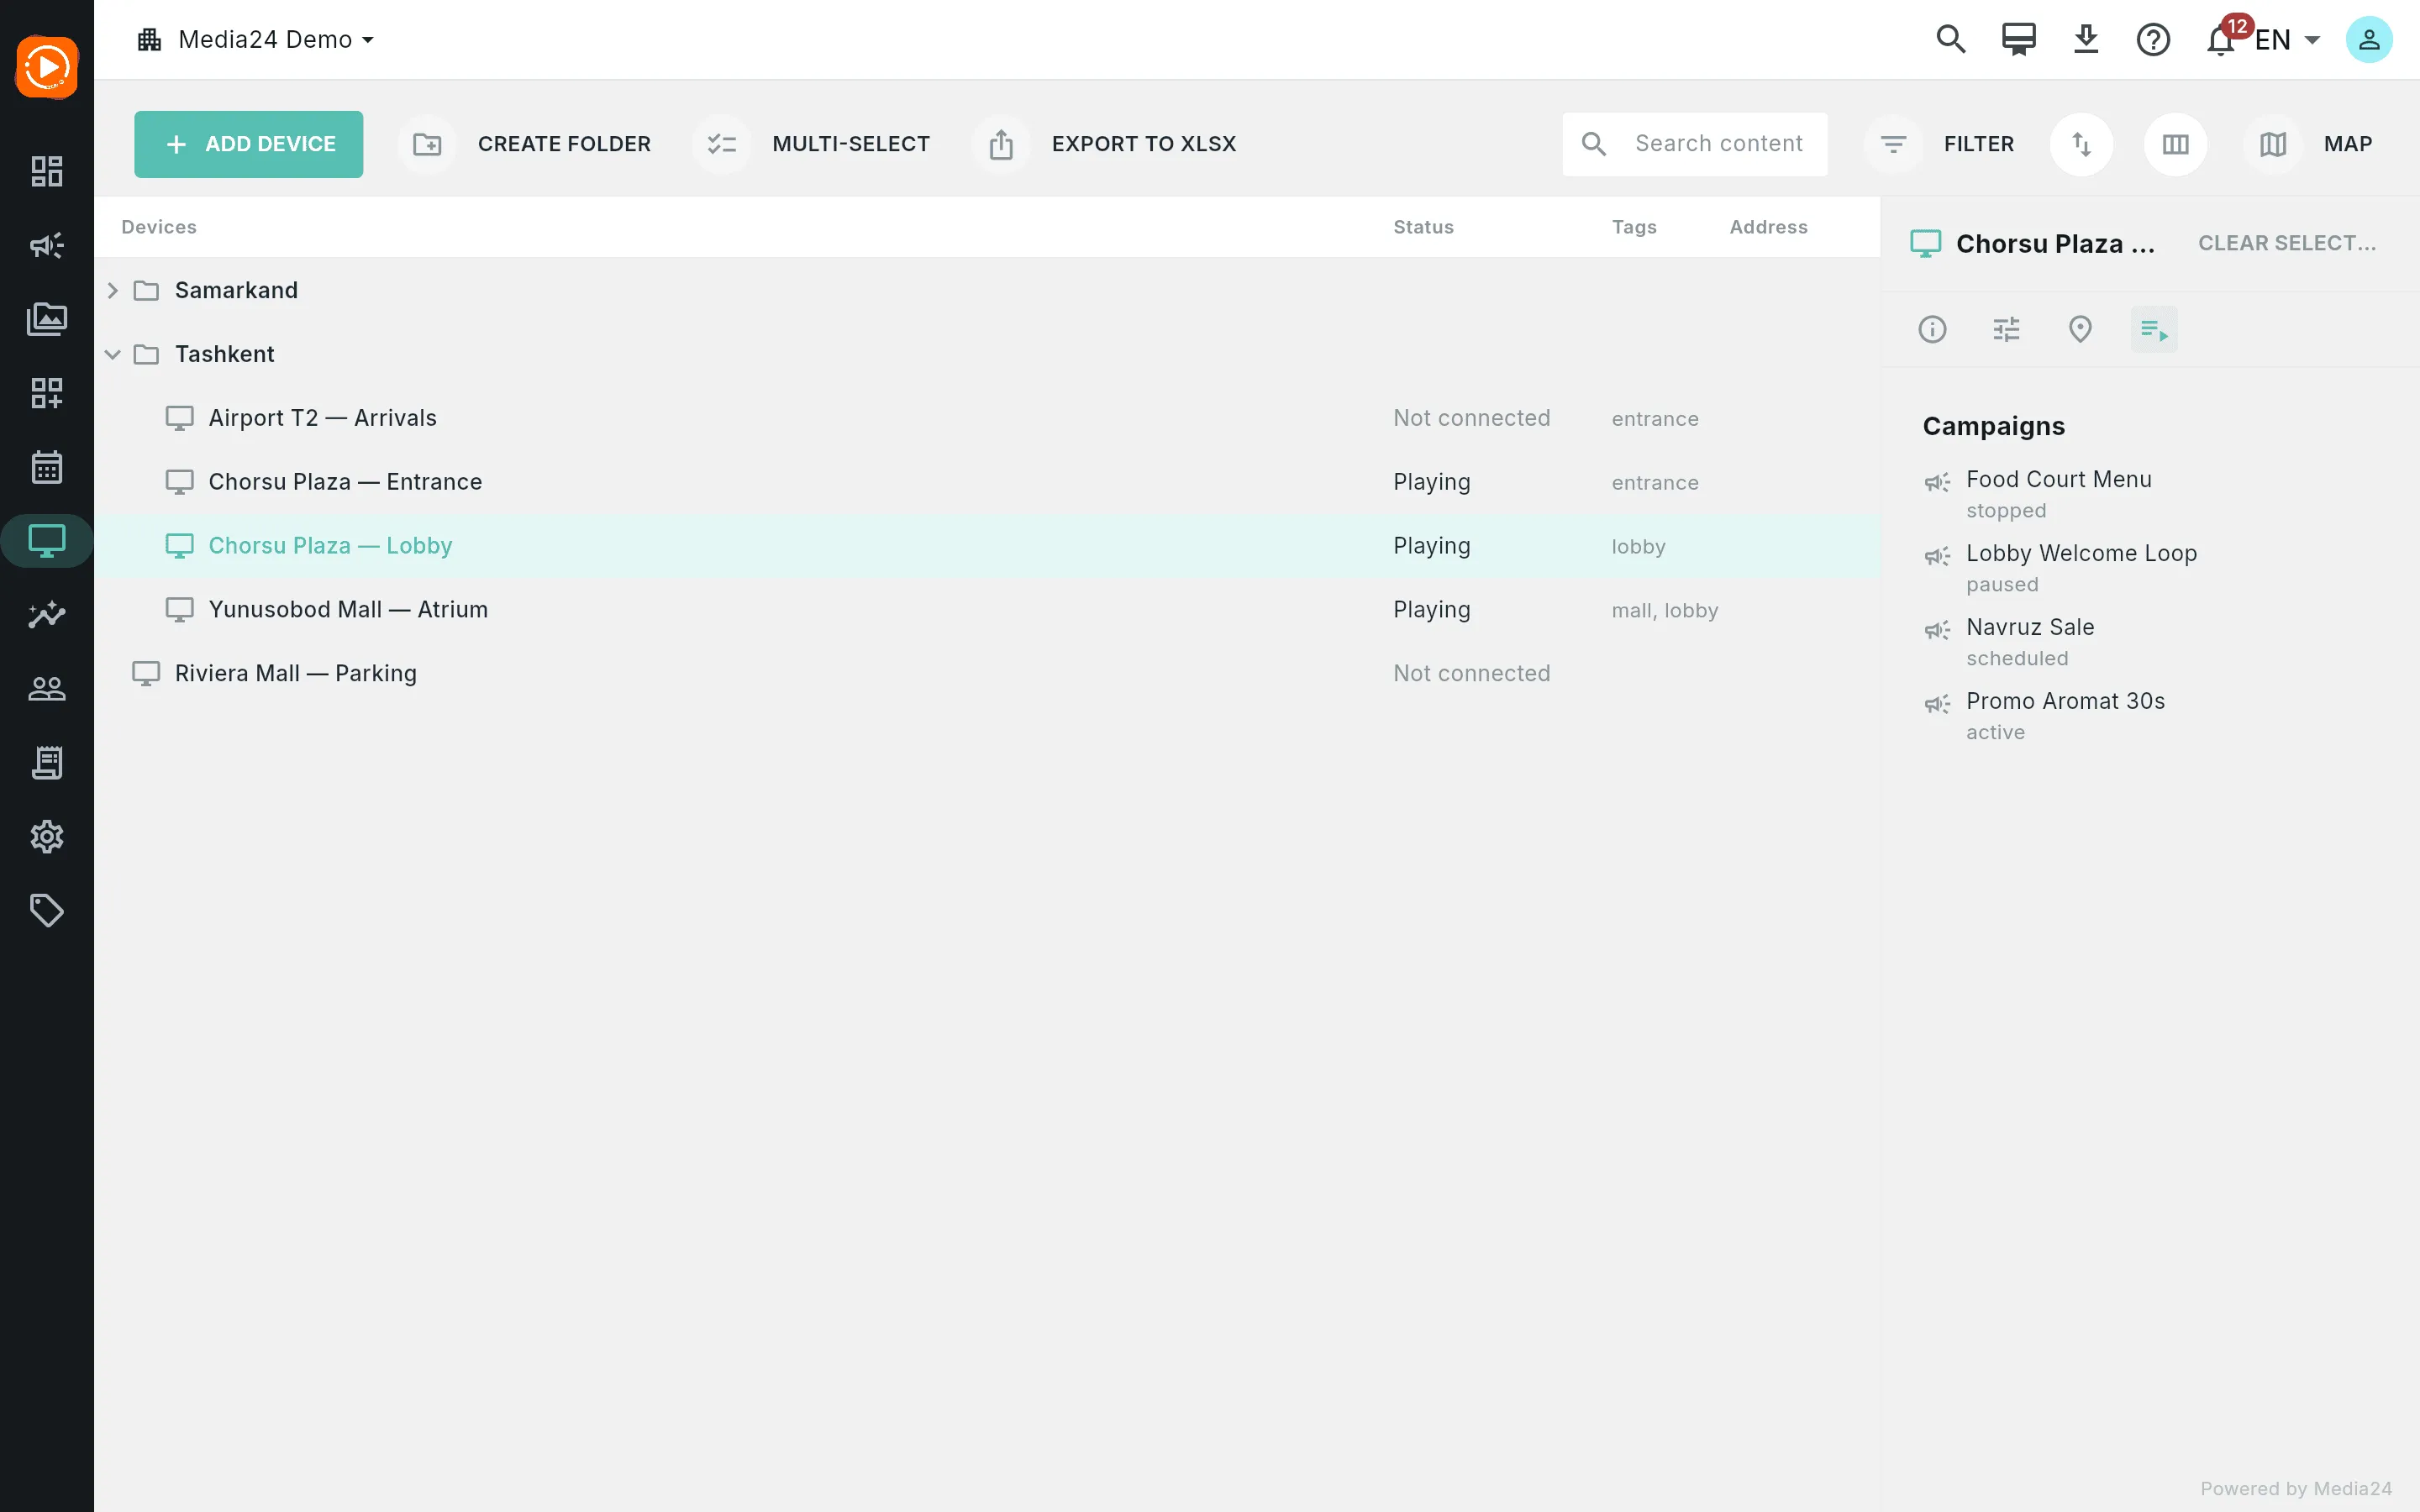2420x1512 pixels.
Task: Click Chorsu Plaza title in side panel
Action: point(2055,243)
